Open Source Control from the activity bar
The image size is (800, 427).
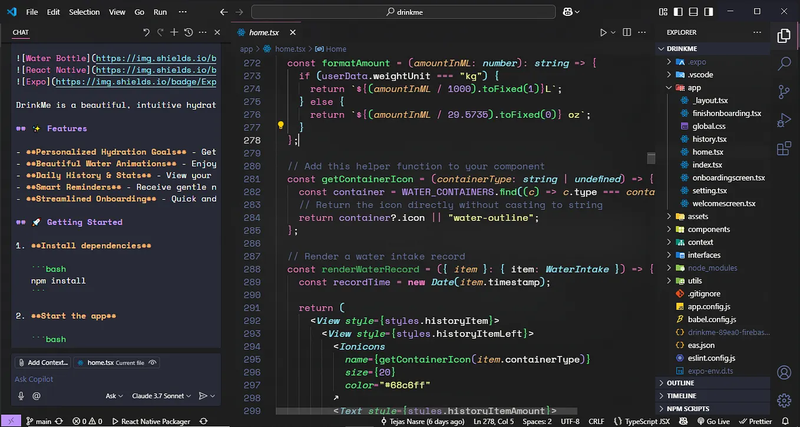[x=784, y=91]
